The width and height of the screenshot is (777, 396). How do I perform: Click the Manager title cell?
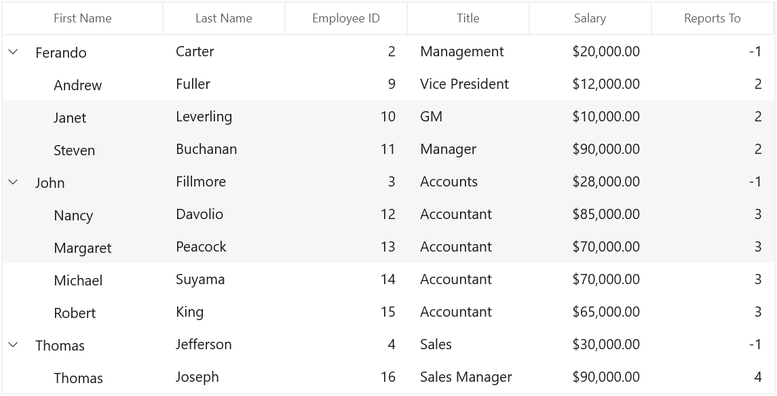468,149
